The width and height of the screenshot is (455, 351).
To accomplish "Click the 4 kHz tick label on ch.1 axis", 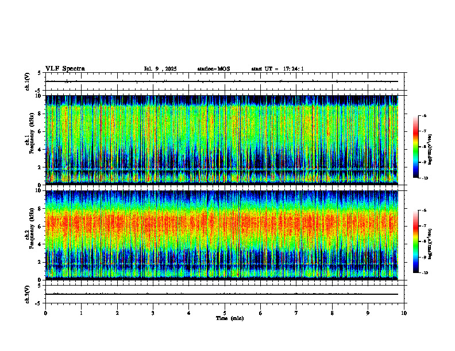I will coord(40,150).
